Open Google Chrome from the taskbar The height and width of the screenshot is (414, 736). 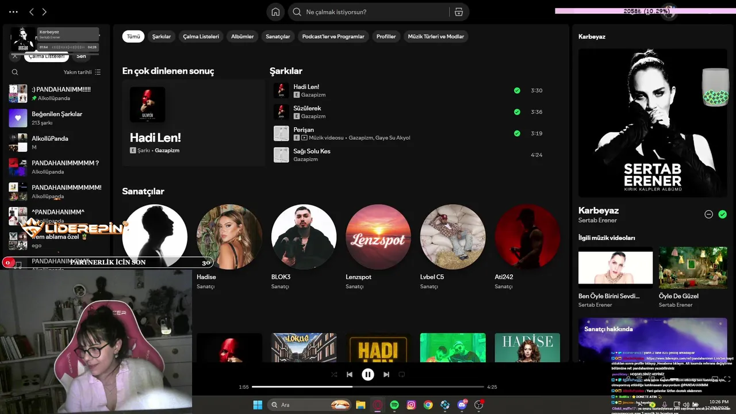(428, 405)
